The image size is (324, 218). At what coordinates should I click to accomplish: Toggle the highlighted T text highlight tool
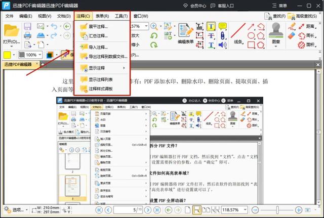tap(211, 26)
